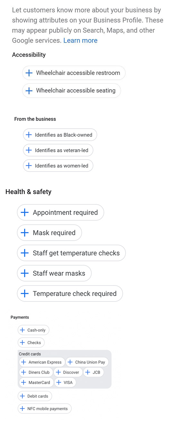The width and height of the screenshot is (171, 425).
Task: Add Staff get temperature checks attribute
Action: coord(71,253)
